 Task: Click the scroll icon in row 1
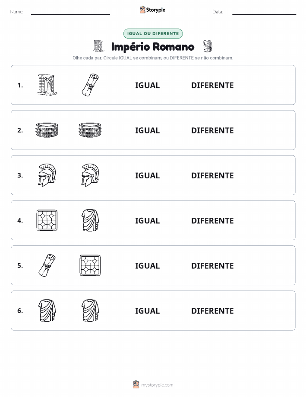[x=90, y=85]
